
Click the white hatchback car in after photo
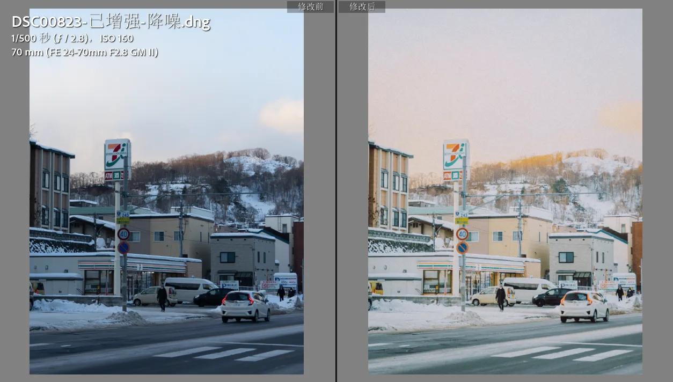[x=584, y=306]
